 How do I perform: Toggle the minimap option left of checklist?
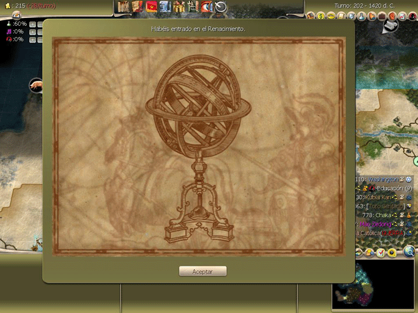(x=370, y=252)
